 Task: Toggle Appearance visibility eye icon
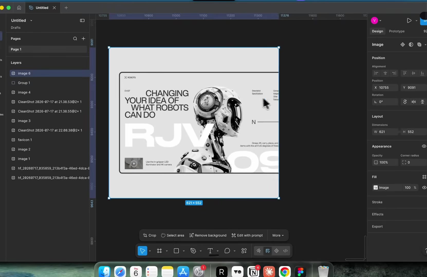[424, 146]
